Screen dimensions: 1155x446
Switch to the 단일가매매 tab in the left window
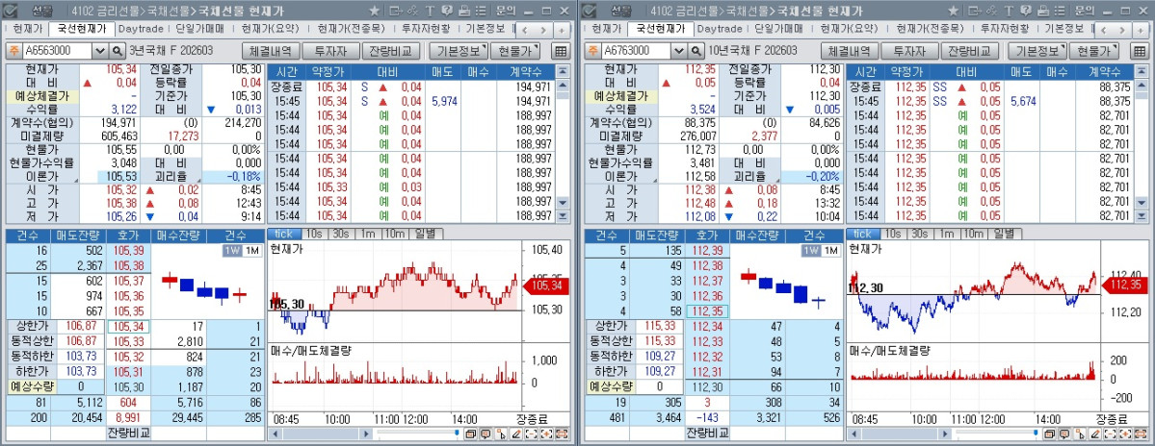[201, 29]
